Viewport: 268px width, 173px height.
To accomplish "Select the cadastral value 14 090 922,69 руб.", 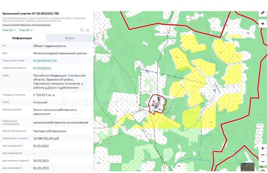I will [x=46, y=138].
